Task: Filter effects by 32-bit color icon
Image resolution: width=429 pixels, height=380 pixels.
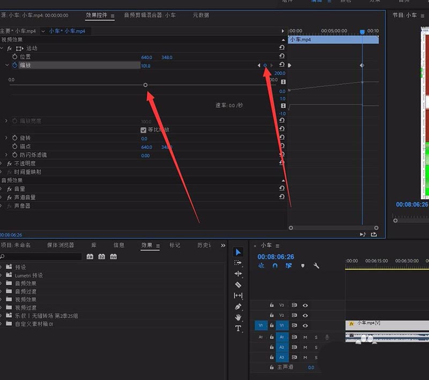Action: pos(101,256)
